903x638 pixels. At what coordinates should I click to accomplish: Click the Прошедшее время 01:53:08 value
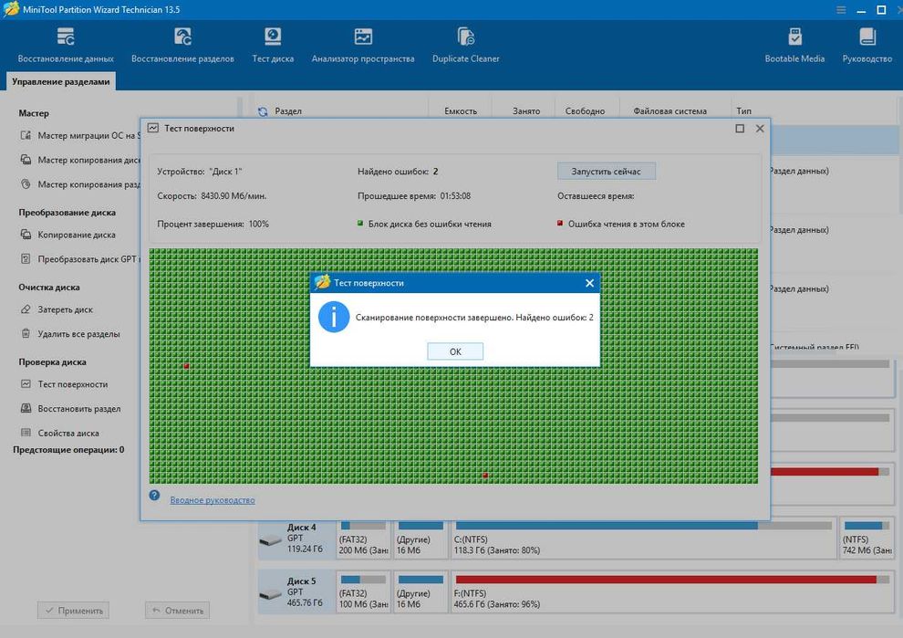[x=455, y=196]
